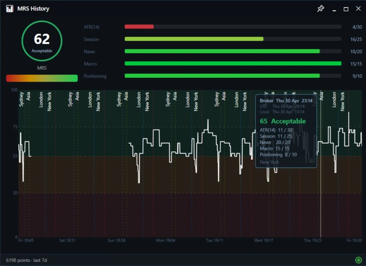Click the ATR(14) red progress bar
366x266 pixels.
click(139, 27)
